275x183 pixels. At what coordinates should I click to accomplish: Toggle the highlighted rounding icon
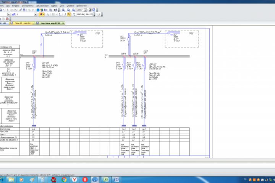(69, 14)
